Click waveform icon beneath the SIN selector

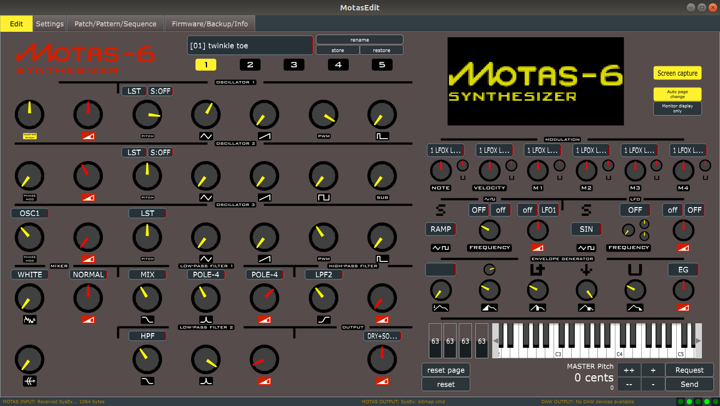(x=586, y=248)
